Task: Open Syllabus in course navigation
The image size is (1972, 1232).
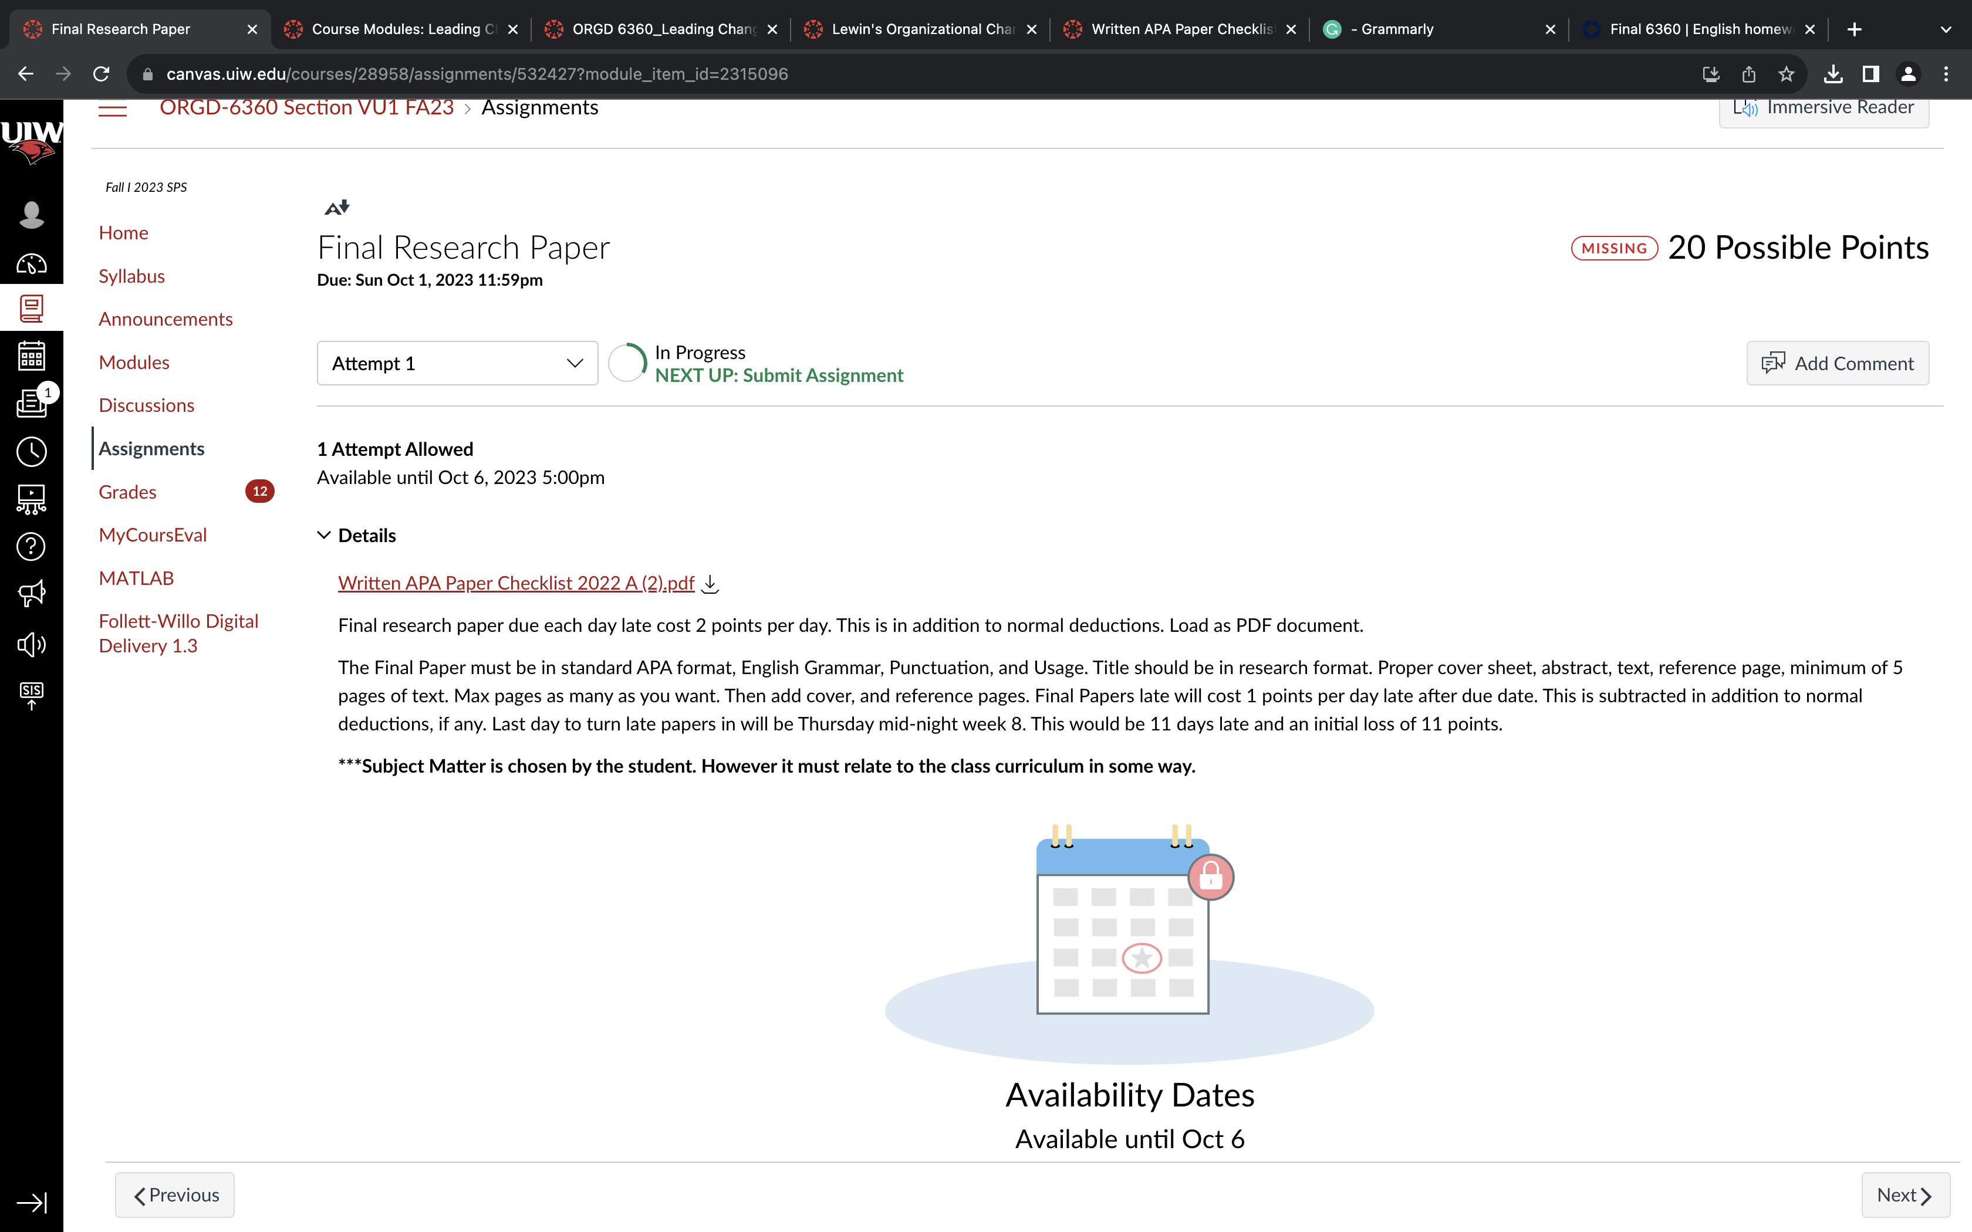Action: click(x=131, y=276)
